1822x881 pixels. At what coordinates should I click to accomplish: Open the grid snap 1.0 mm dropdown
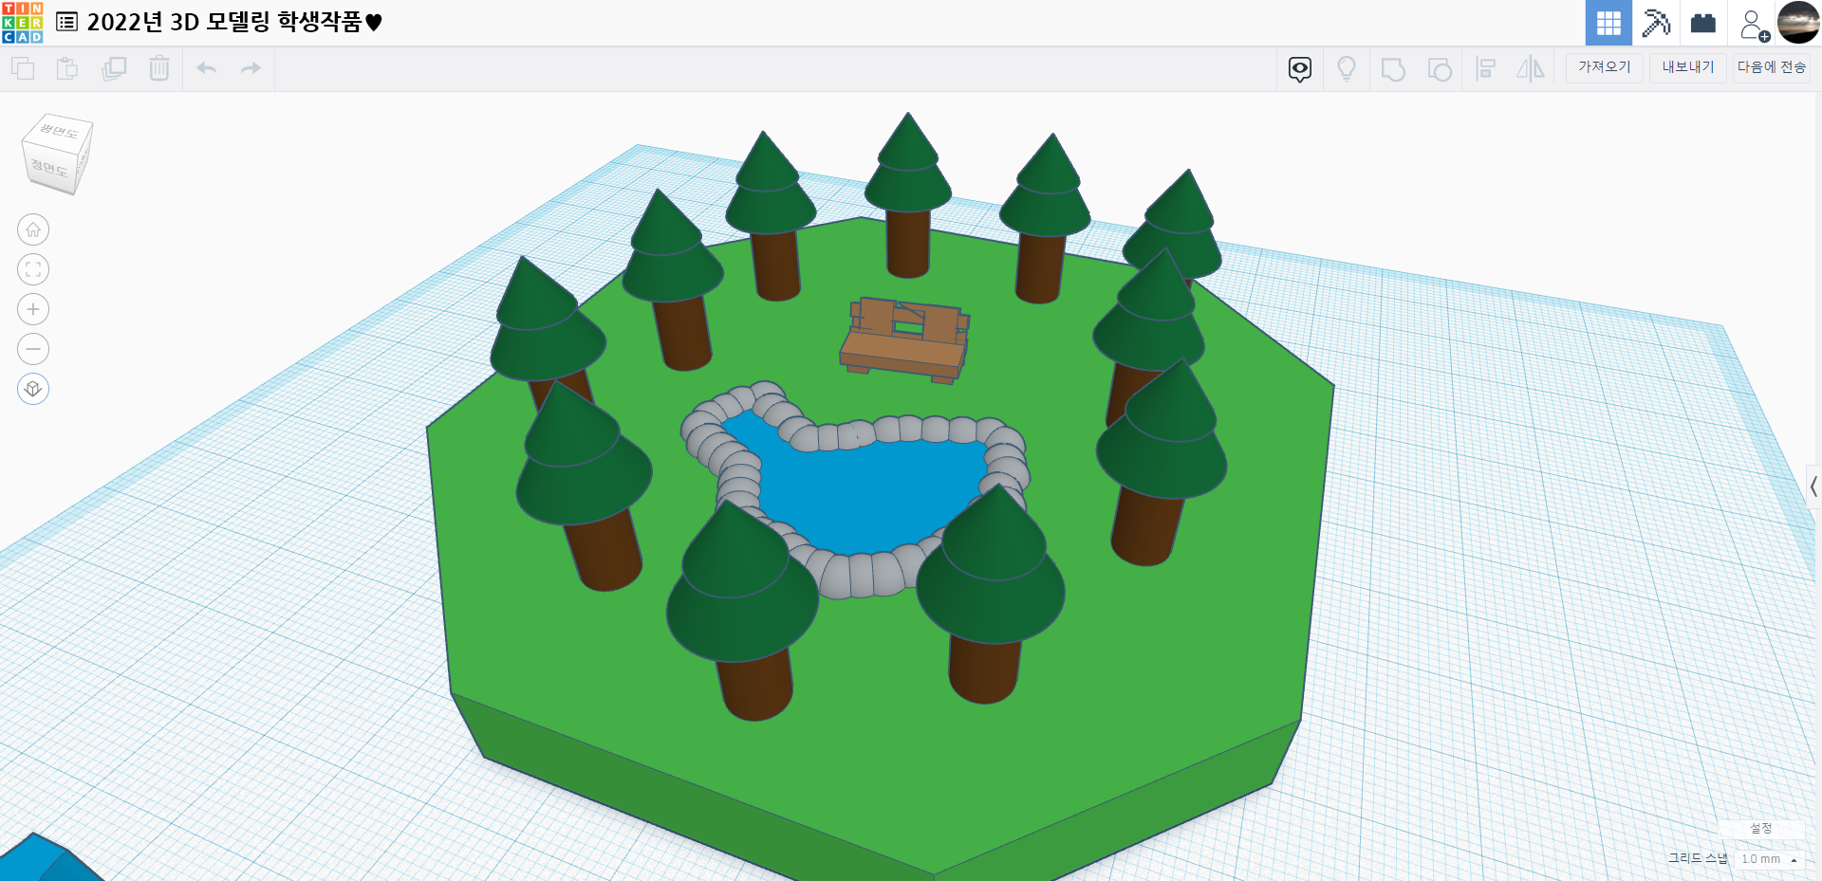[1769, 859]
